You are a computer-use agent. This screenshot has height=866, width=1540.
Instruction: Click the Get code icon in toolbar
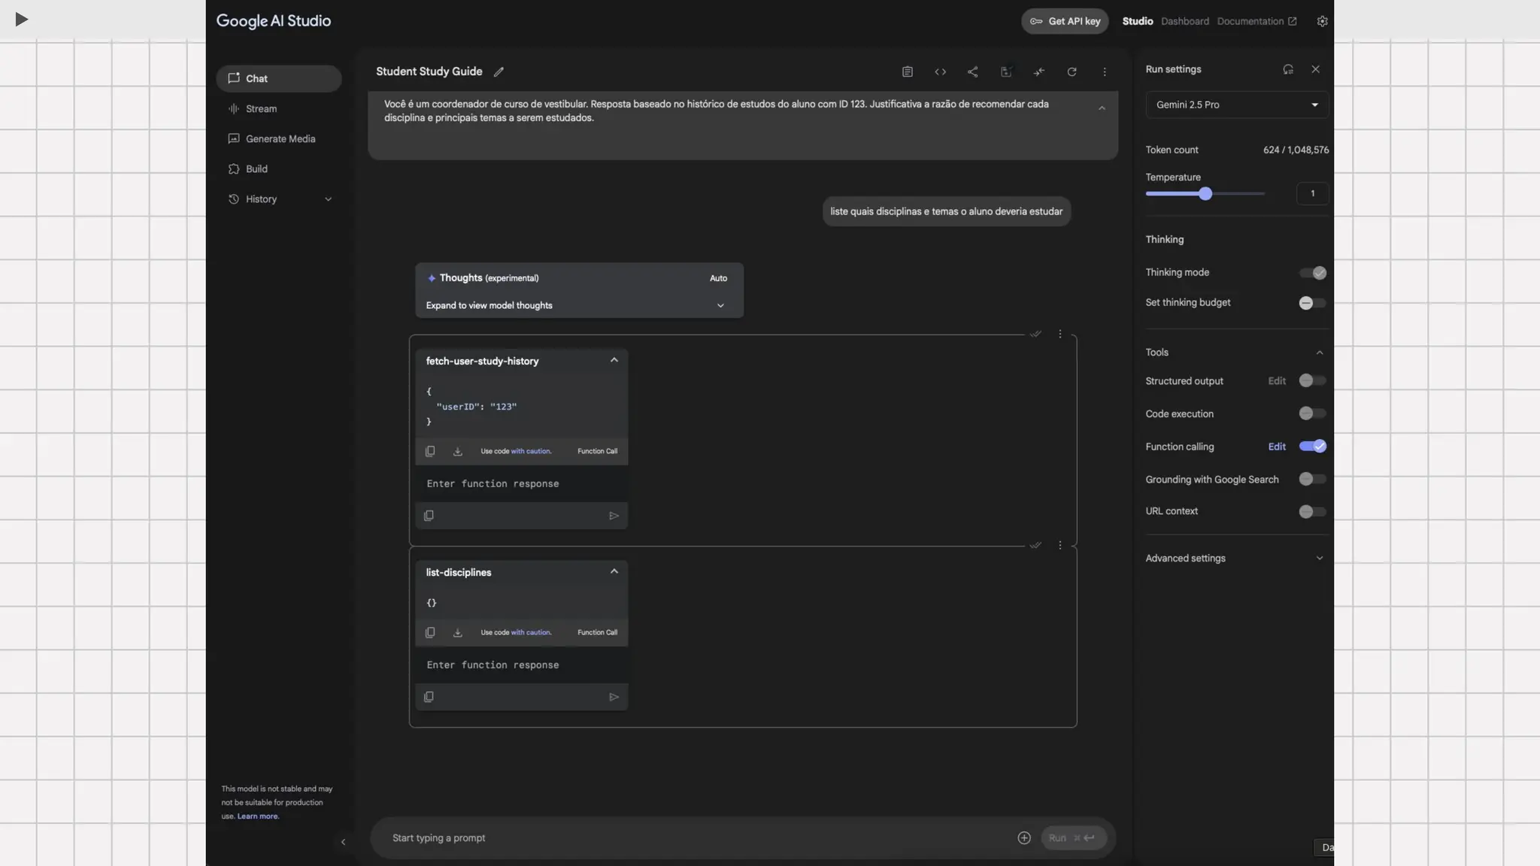(940, 72)
